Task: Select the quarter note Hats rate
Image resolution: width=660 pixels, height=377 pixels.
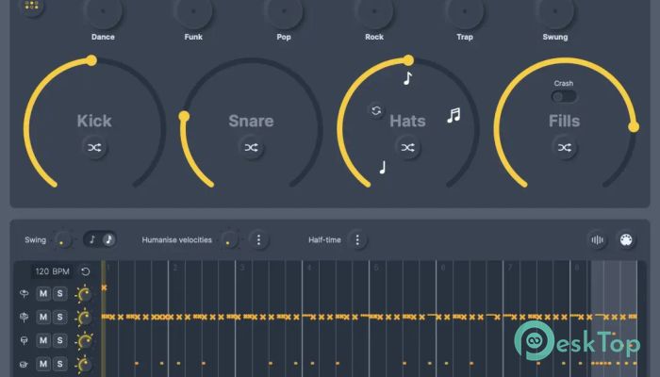Action: coord(382,168)
